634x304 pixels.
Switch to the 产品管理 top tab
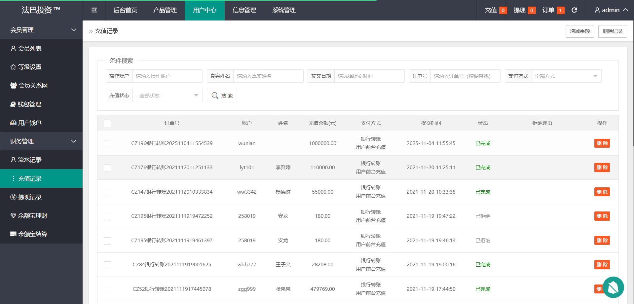click(165, 10)
